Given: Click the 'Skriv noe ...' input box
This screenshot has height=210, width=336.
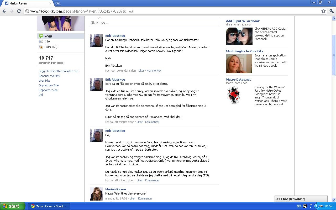Looking at the screenshot, I should (x=154, y=22).
